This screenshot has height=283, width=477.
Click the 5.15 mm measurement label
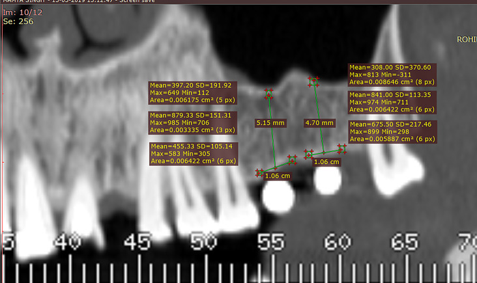[271, 122]
